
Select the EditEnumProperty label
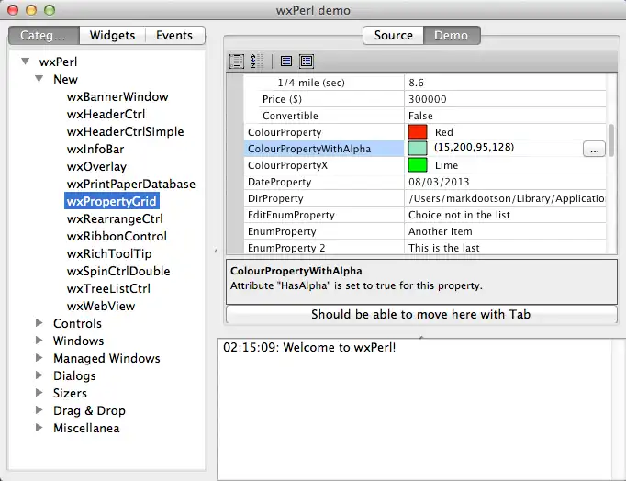pos(291,215)
